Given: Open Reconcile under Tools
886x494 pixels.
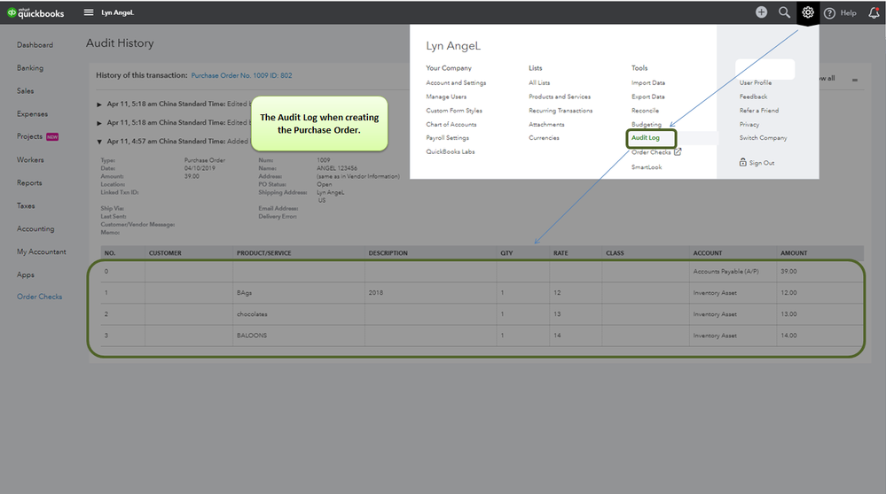Looking at the screenshot, I should pyautogui.click(x=646, y=111).
